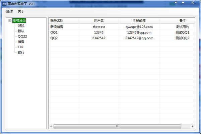Sort by 用户名 column header

(99, 20)
